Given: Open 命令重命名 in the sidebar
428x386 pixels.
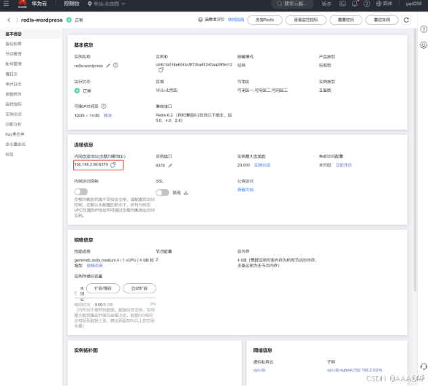Looking at the screenshot, I should 16,145.
